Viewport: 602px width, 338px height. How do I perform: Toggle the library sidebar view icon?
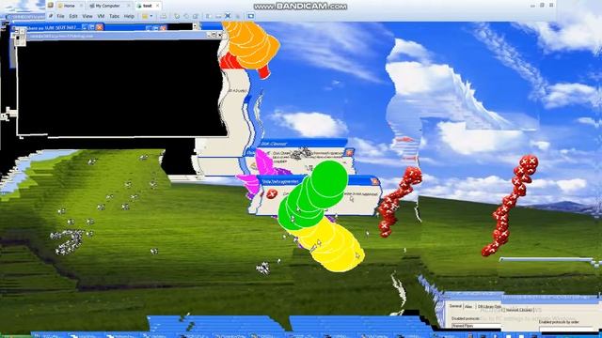209,16
